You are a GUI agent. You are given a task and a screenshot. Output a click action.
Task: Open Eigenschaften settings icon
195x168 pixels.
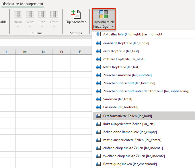[x=76, y=14]
